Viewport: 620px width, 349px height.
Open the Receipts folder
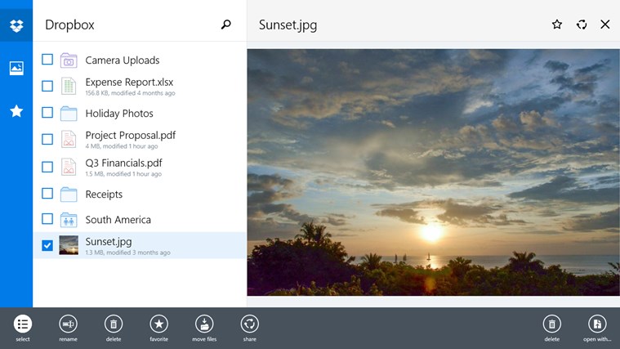(x=104, y=195)
